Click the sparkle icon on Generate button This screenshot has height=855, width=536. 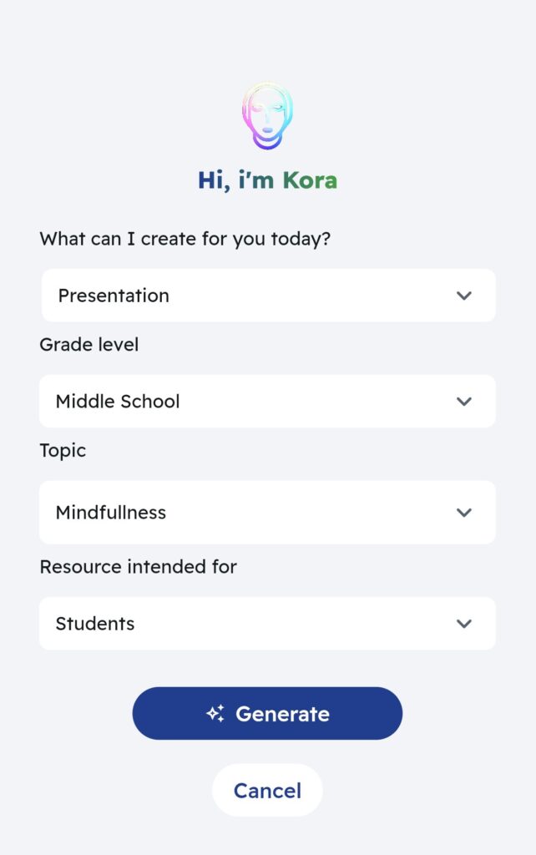tap(215, 713)
